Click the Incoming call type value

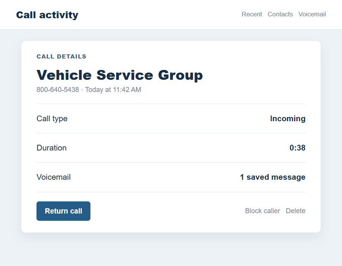pos(288,119)
